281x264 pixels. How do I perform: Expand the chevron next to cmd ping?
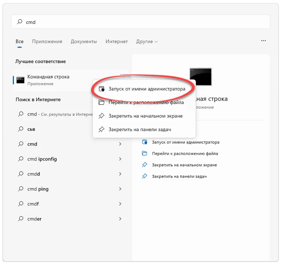pos(120,189)
